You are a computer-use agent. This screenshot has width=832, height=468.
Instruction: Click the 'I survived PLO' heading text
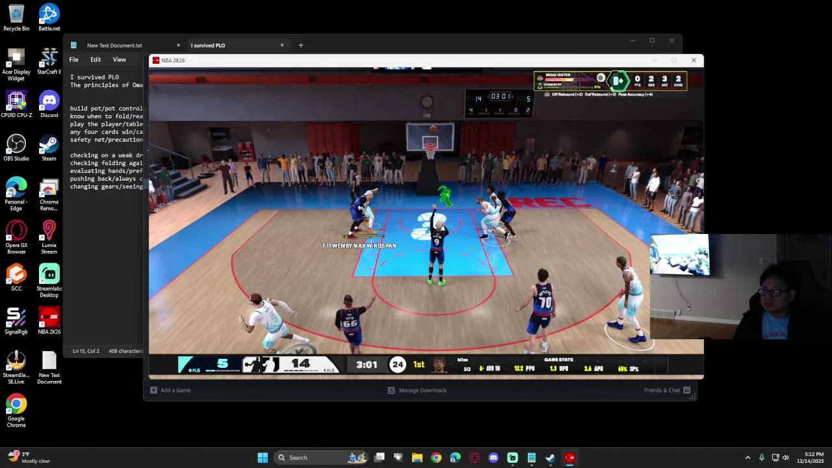tap(94, 77)
